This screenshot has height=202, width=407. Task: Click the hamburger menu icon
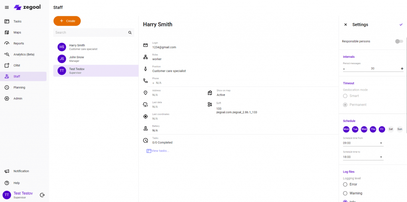(x=6, y=8)
